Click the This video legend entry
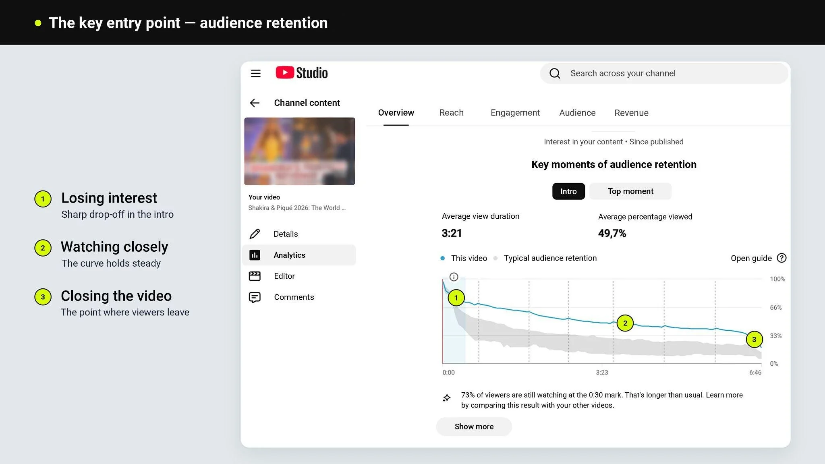The width and height of the screenshot is (825, 464). click(x=464, y=258)
